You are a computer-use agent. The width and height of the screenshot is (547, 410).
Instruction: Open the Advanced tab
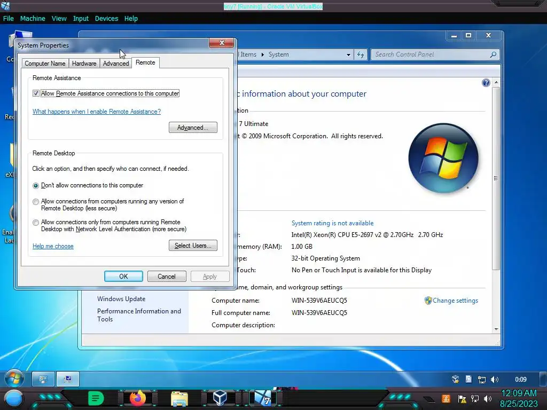(116, 64)
